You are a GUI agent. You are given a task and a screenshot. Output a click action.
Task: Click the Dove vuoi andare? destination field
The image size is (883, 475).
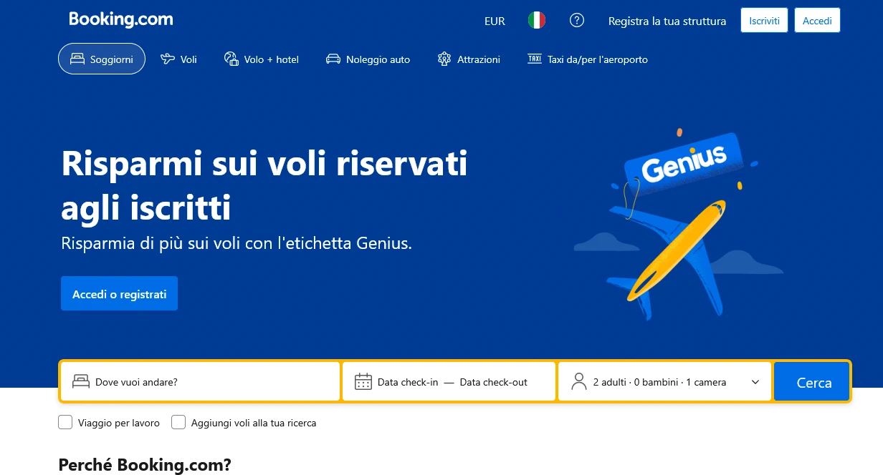[x=200, y=381]
